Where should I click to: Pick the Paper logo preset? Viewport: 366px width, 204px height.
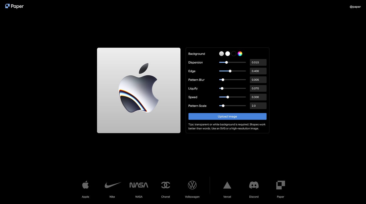(281, 185)
